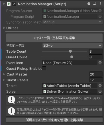Click the Synchronization Method label
Viewport: 104px width, 125px height.
click(x=24, y=22)
